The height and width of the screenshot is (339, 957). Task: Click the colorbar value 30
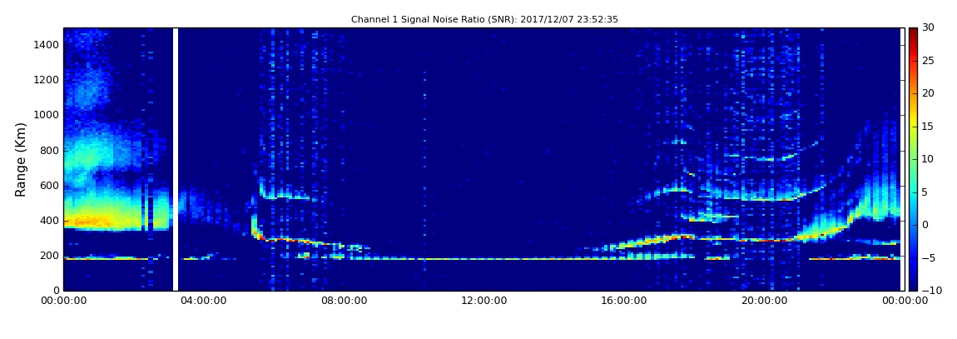tap(929, 27)
